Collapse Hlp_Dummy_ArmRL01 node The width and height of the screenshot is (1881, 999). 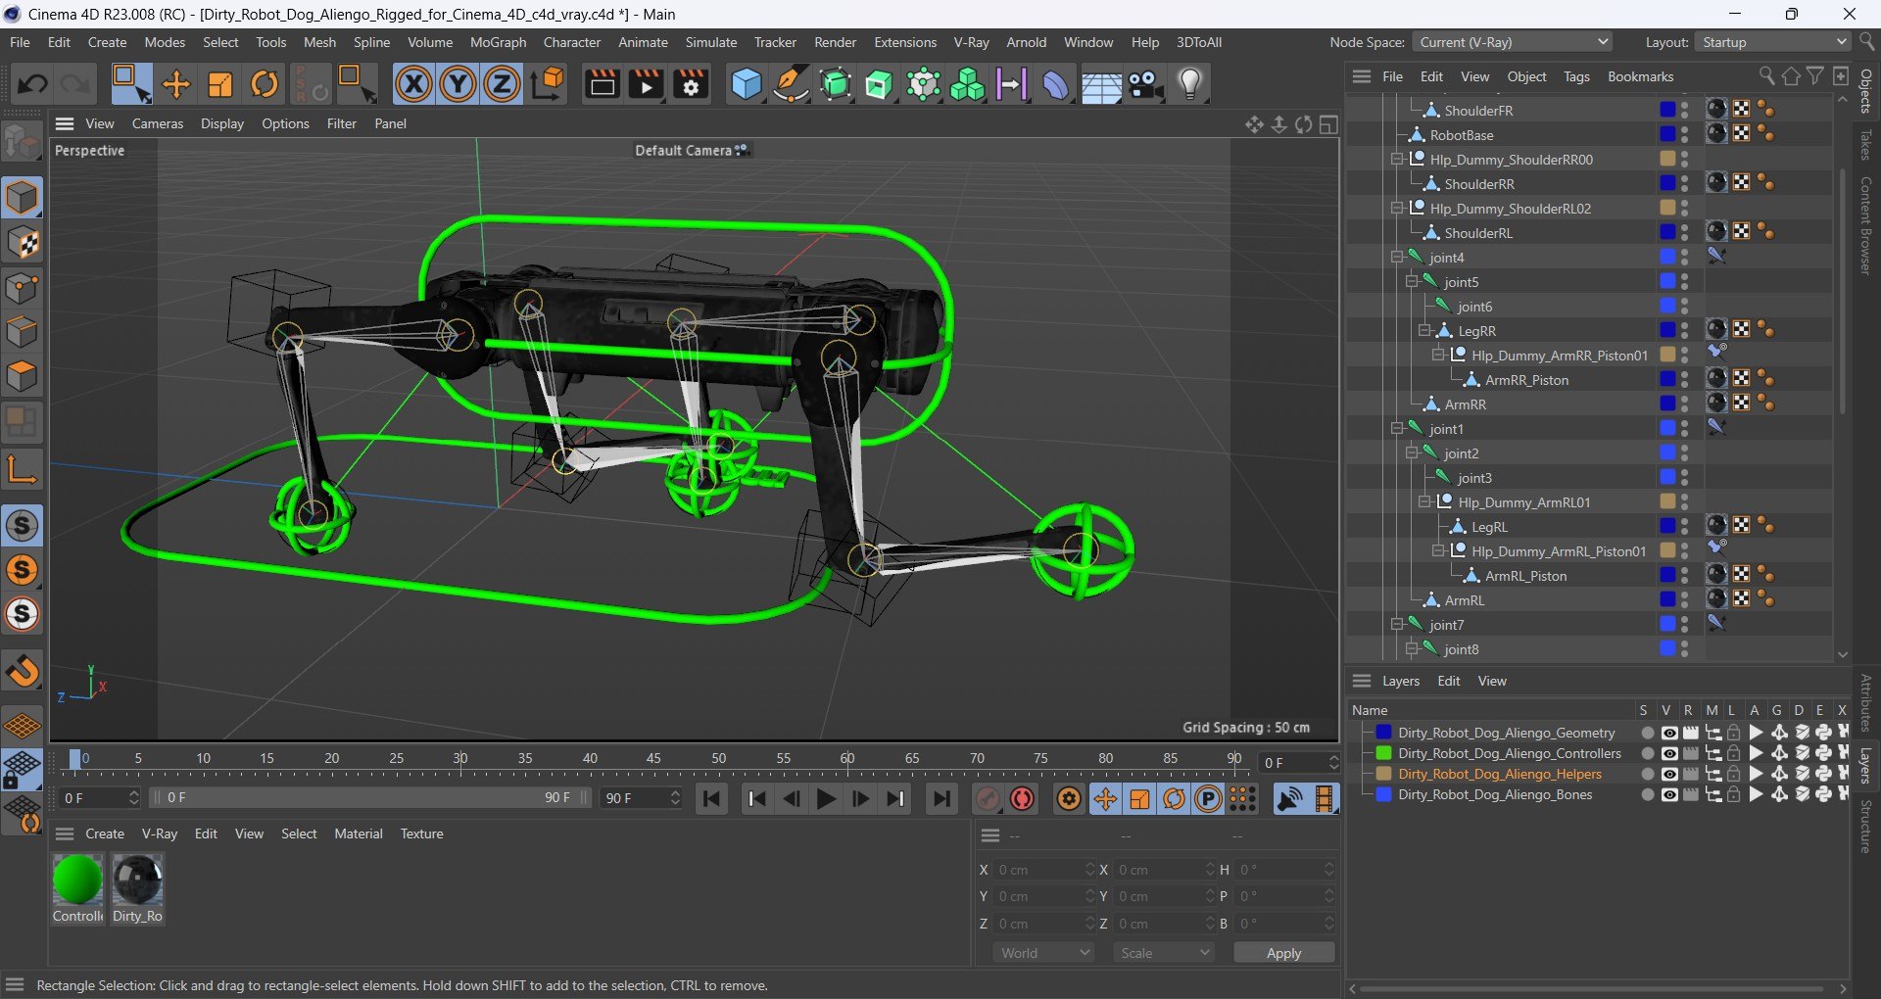[x=1425, y=502]
